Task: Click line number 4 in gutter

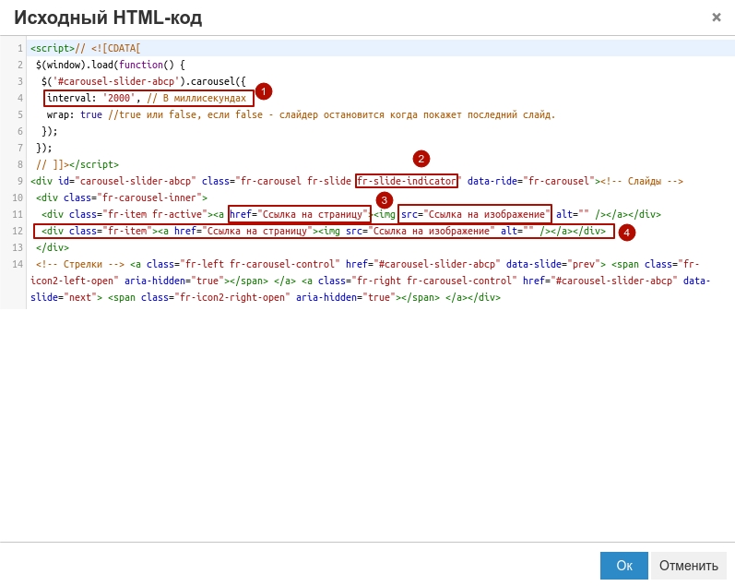Action: point(20,98)
